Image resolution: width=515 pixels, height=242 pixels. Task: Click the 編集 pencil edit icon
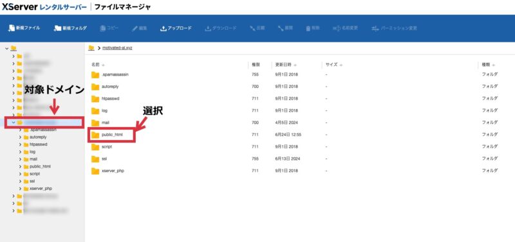point(135,28)
